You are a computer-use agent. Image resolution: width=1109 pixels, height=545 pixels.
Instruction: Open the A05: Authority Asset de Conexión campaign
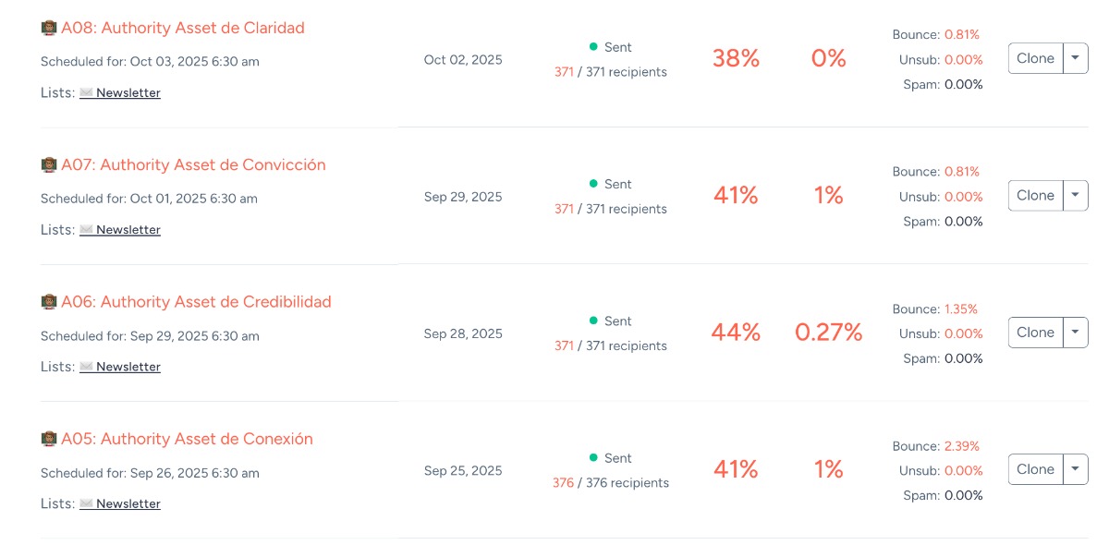tap(187, 439)
